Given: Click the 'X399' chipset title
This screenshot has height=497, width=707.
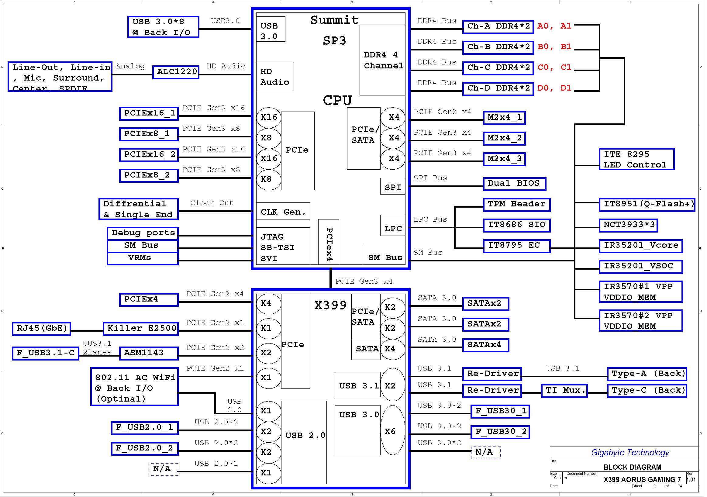Looking at the screenshot, I should click(331, 305).
